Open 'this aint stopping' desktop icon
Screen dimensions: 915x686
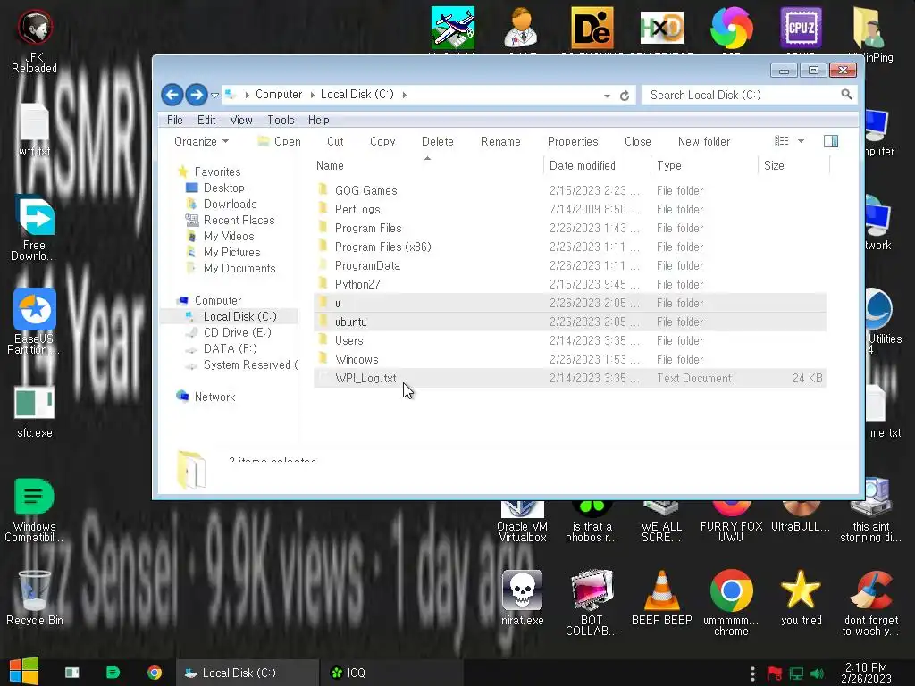[870, 510]
